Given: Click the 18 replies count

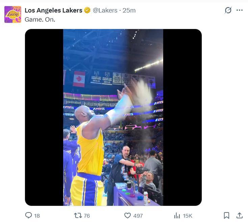Looking at the screenshot, I should click(37, 216).
